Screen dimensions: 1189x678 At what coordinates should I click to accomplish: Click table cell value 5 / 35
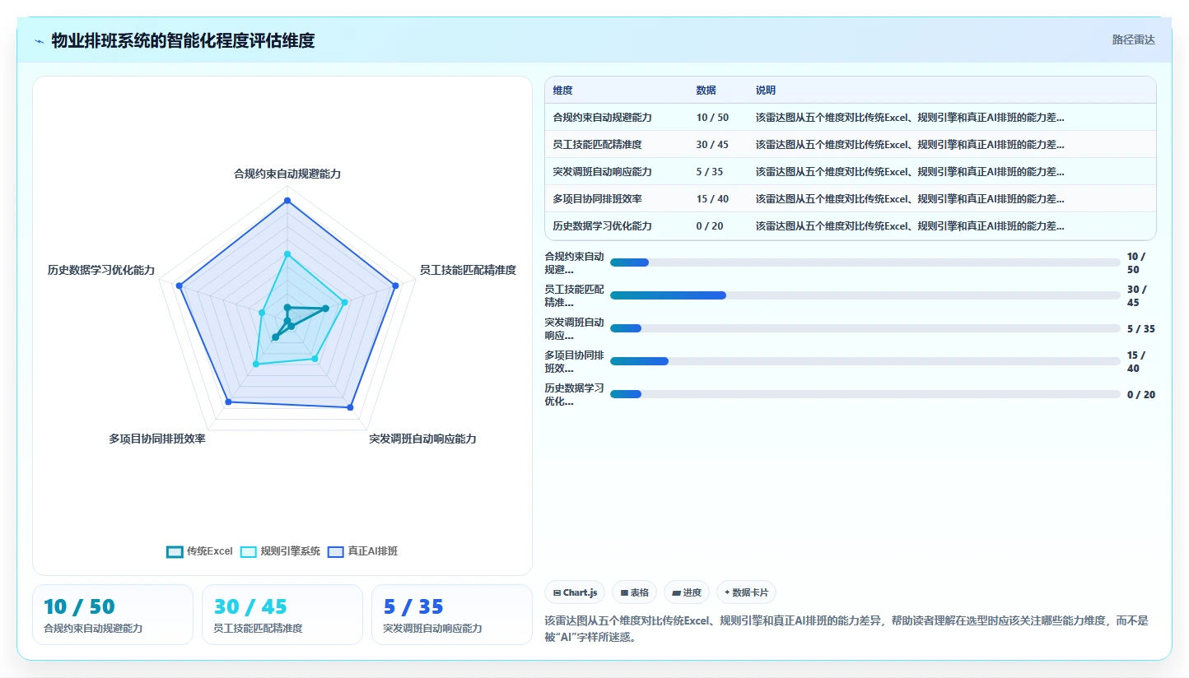click(710, 172)
